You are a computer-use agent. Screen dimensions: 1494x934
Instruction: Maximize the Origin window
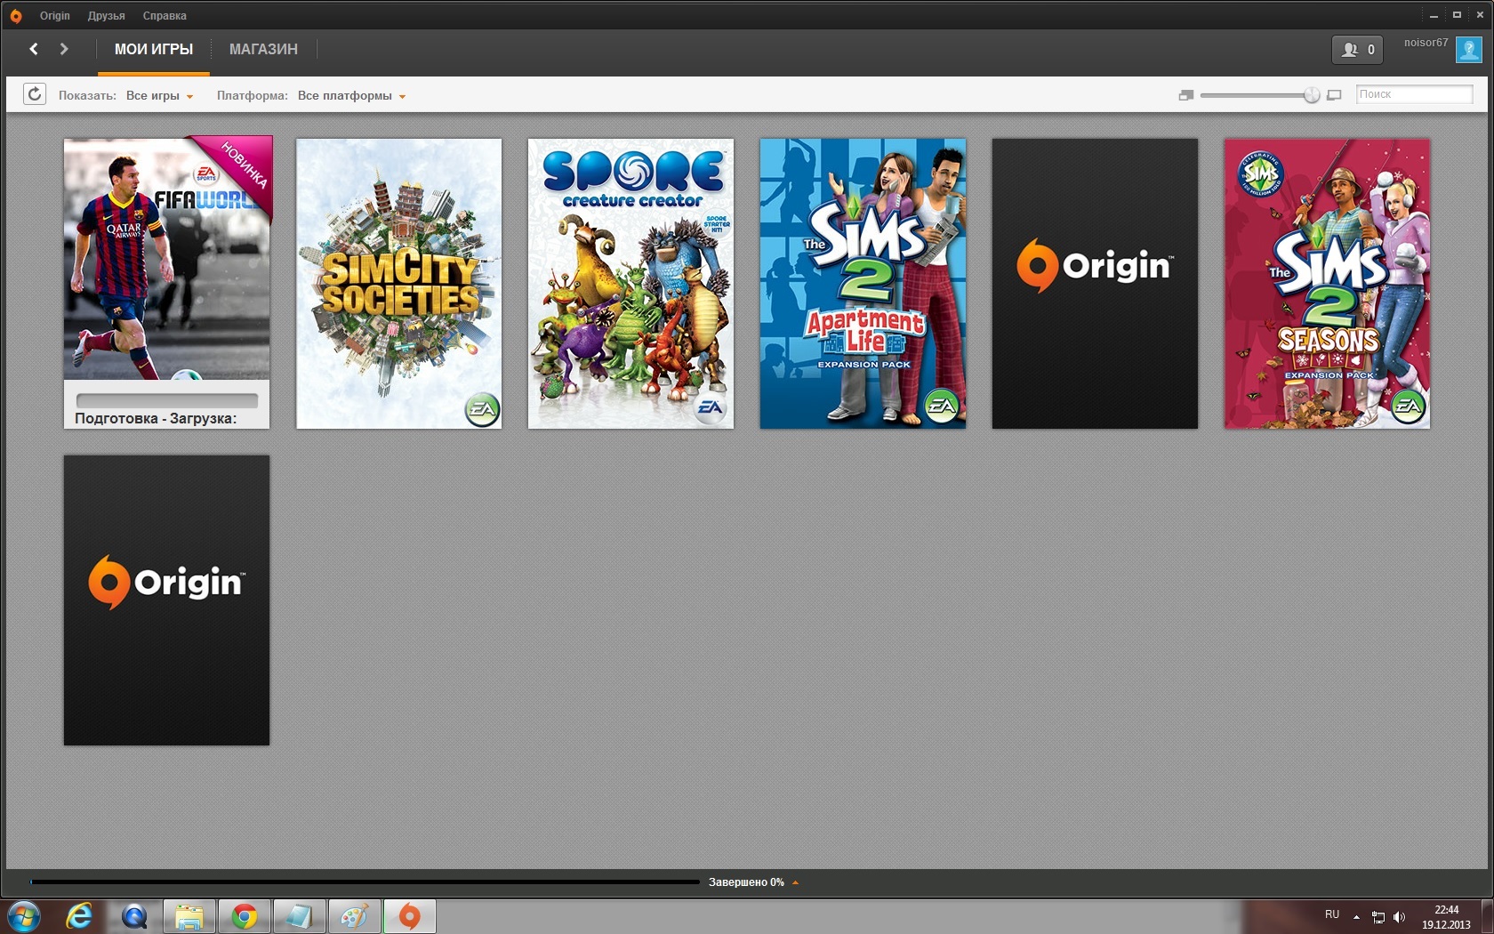[x=1457, y=15]
